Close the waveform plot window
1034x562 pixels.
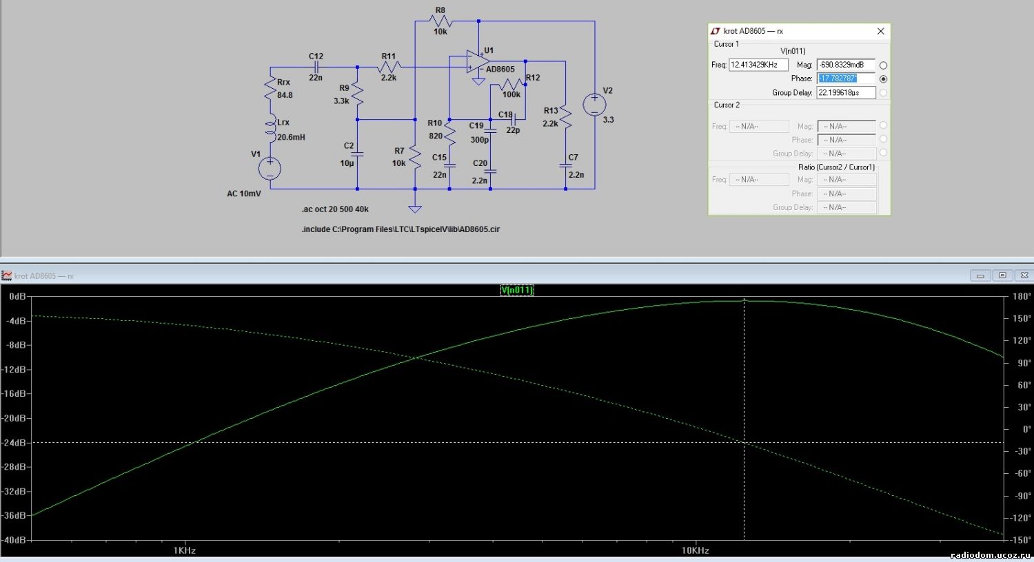click(x=1024, y=275)
